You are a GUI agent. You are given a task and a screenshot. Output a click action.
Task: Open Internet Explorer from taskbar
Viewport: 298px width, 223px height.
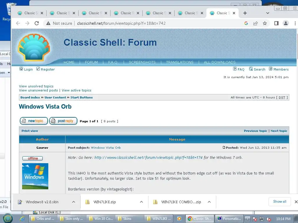(22, 219)
